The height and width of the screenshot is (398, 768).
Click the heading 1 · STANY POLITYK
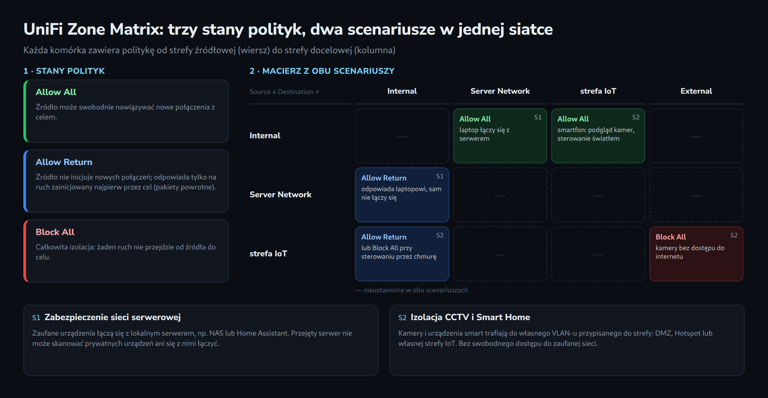[64, 71]
